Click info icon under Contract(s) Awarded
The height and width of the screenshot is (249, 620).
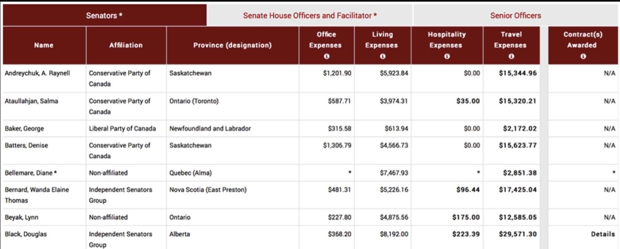pos(583,56)
